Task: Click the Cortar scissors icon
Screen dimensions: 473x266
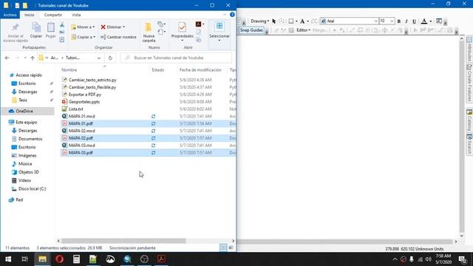Action: tap(62, 24)
